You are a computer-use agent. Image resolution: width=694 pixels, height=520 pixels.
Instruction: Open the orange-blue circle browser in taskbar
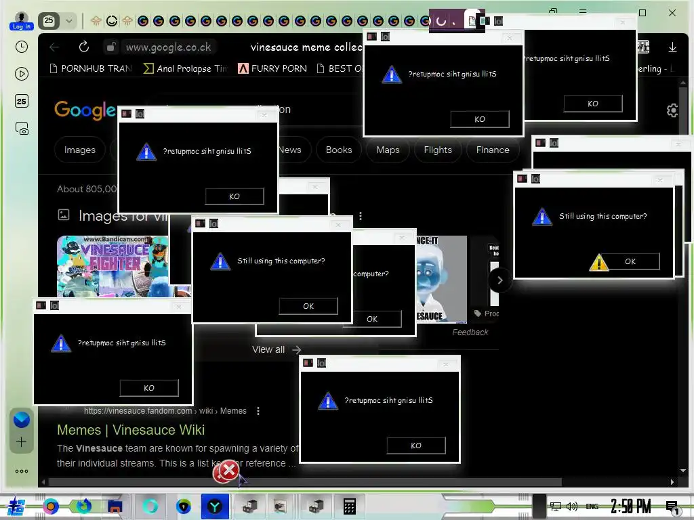(x=51, y=506)
